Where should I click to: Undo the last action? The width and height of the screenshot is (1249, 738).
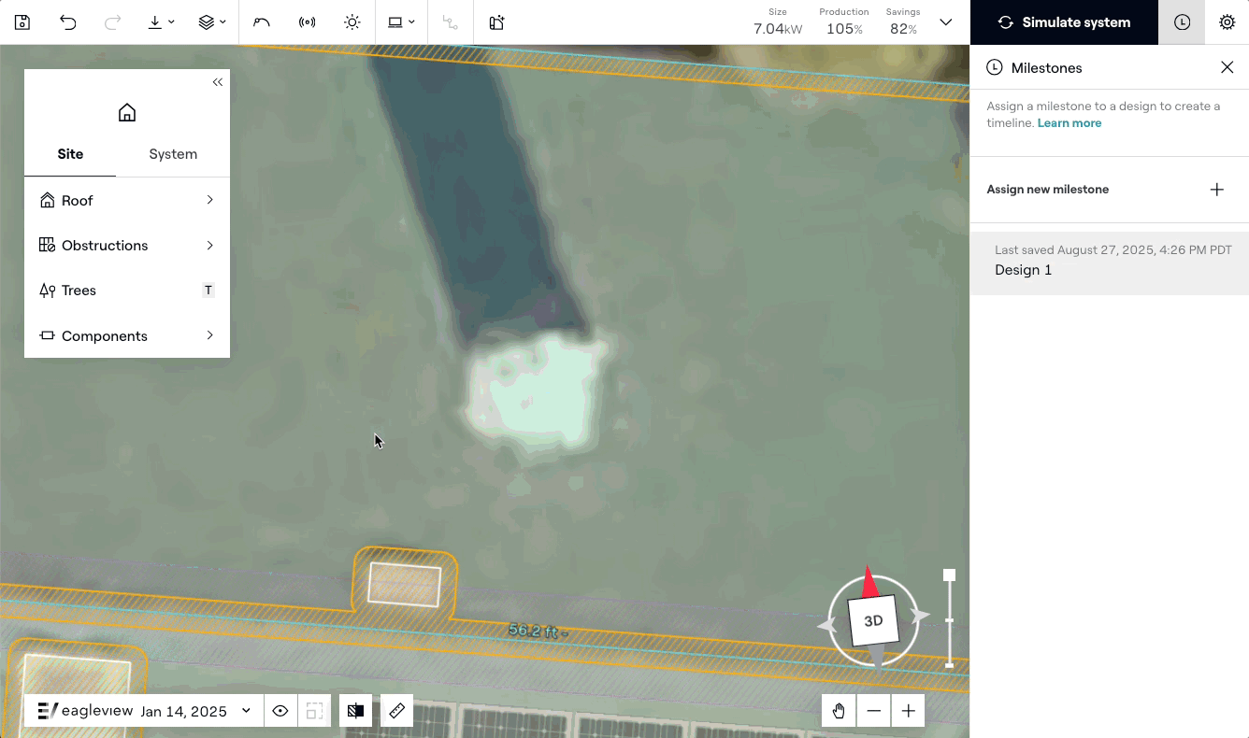tap(67, 22)
